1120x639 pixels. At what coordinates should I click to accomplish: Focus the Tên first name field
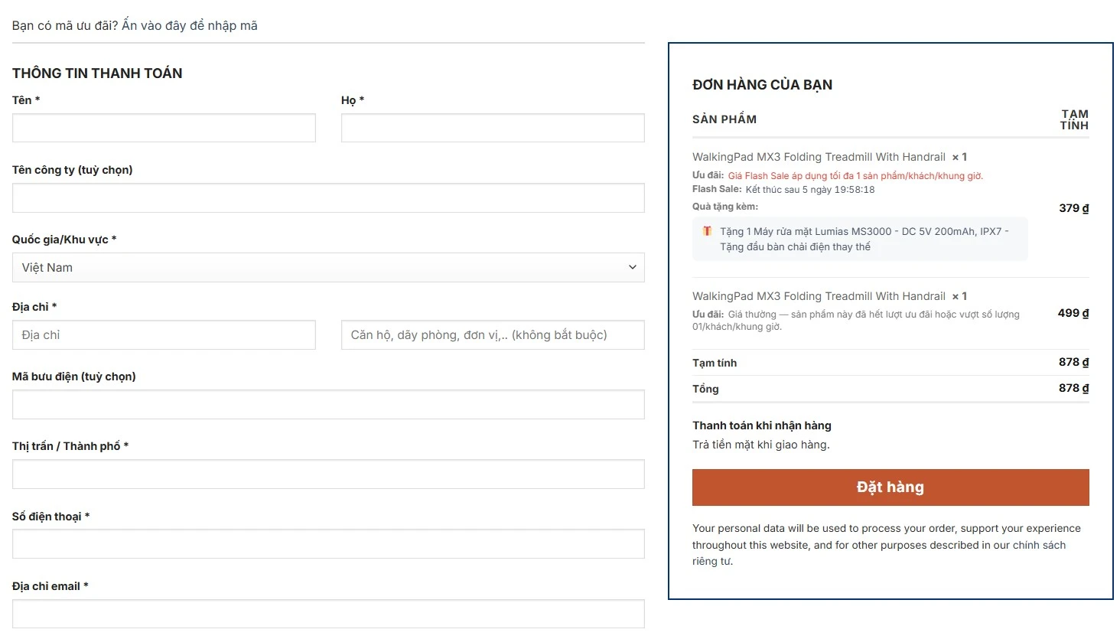point(164,128)
